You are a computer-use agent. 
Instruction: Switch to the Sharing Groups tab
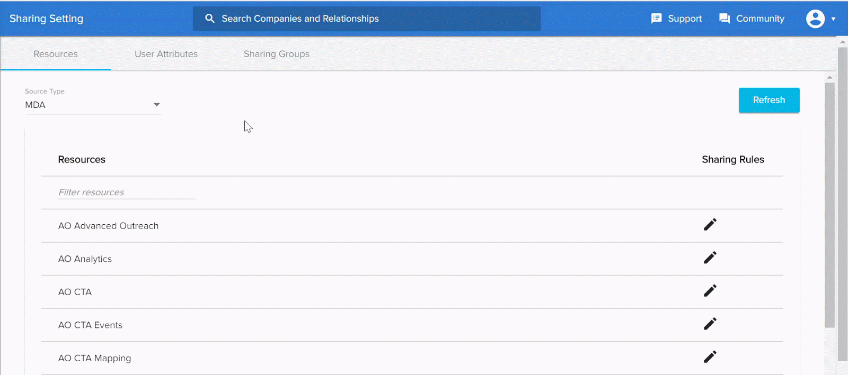click(277, 54)
